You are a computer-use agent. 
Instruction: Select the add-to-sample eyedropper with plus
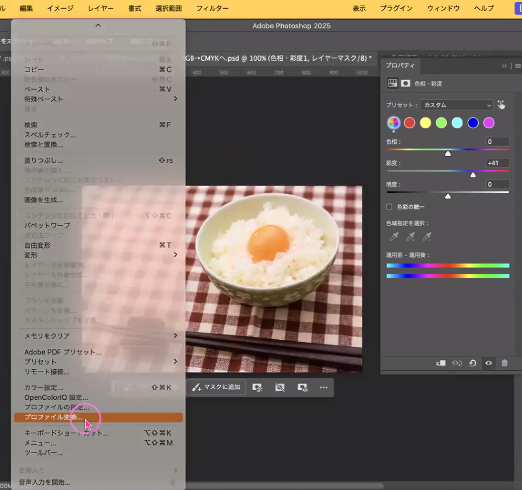click(x=410, y=236)
